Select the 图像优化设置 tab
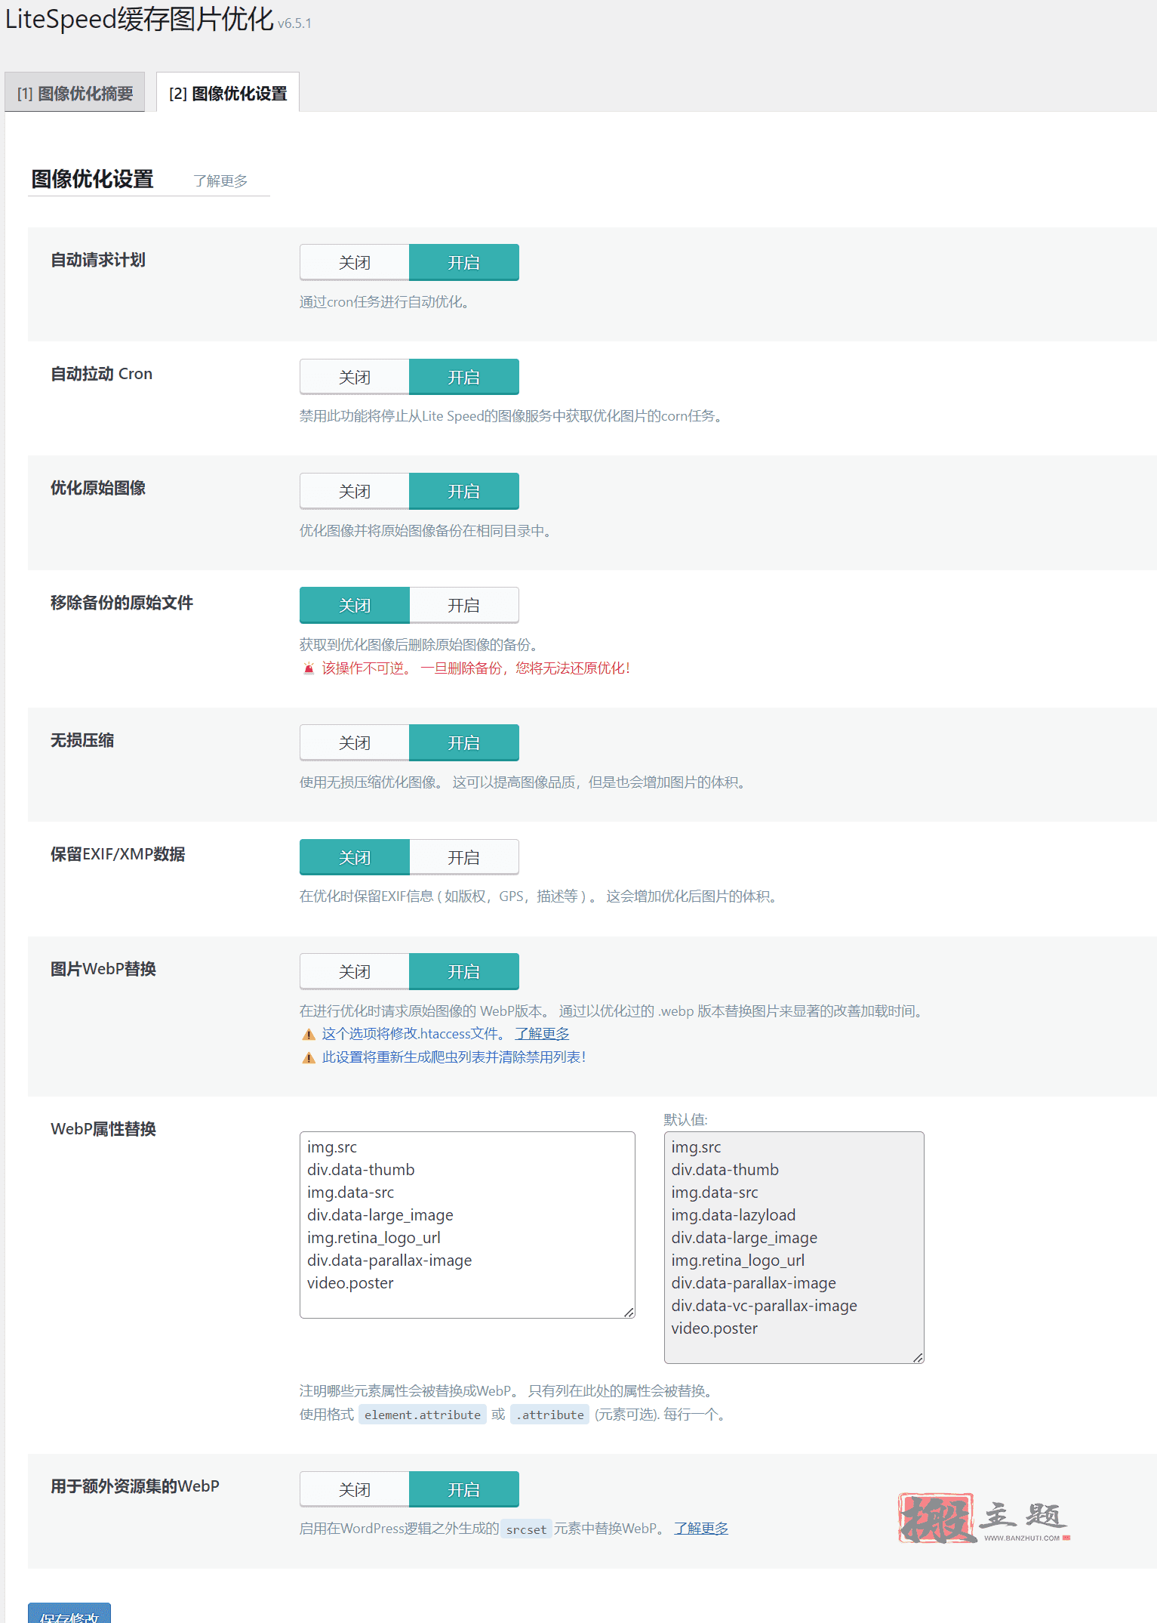The width and height of the screenshot is (1157, 1623). [x=228, y=93]
